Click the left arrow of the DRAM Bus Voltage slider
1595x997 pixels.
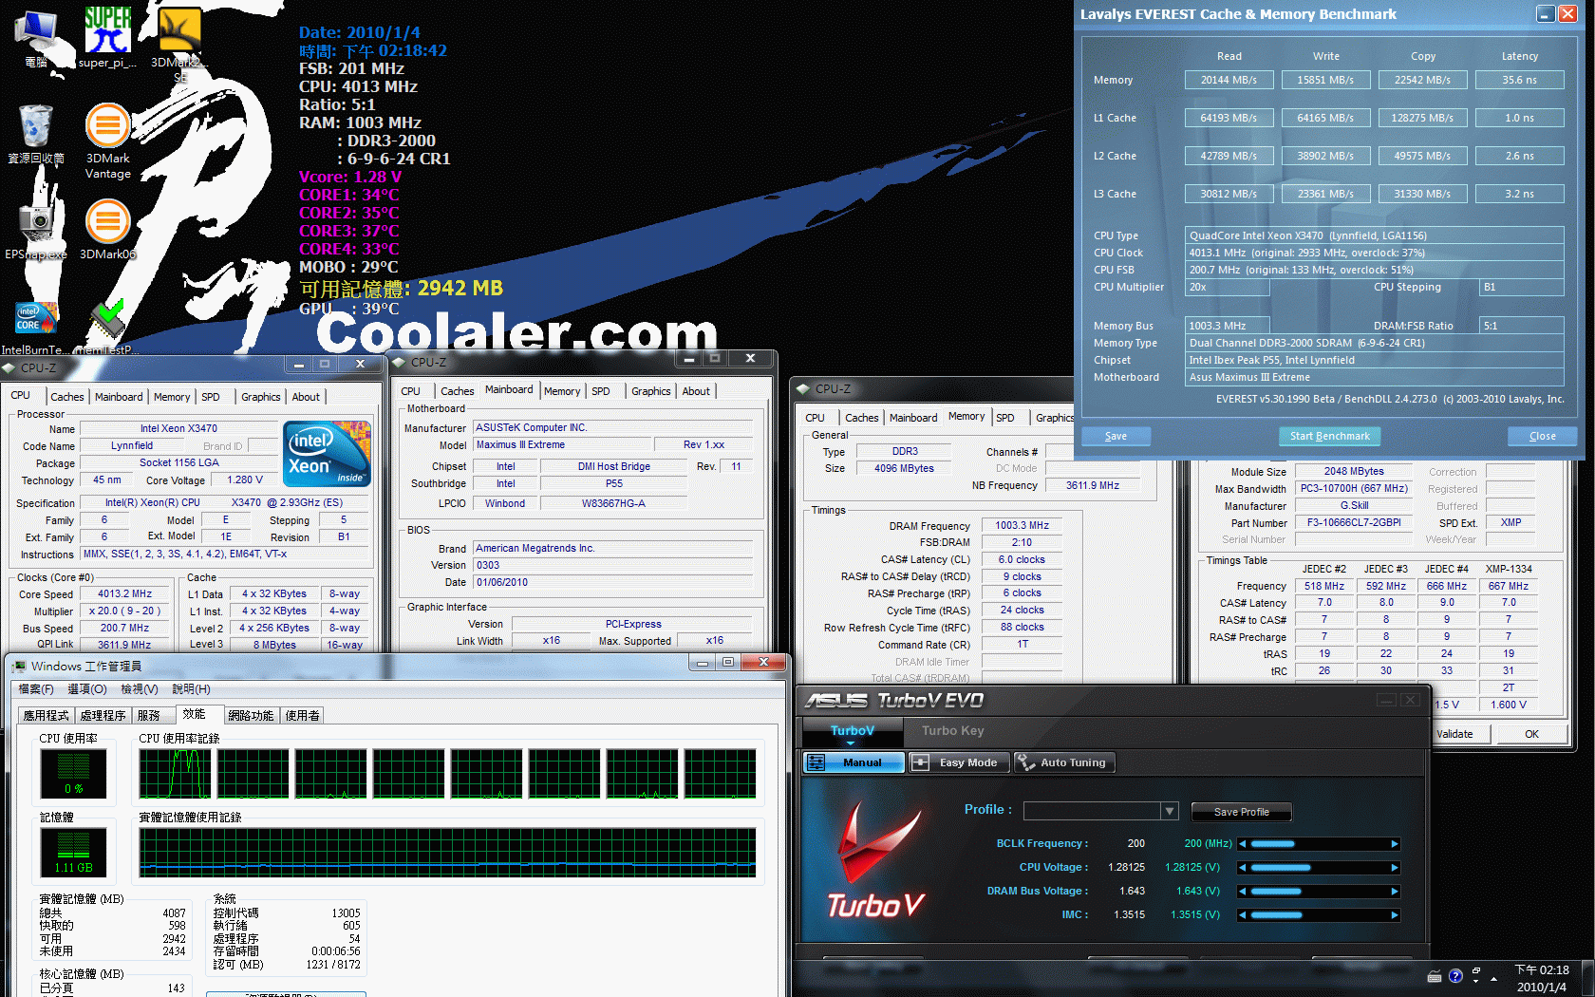(1242, 892)
